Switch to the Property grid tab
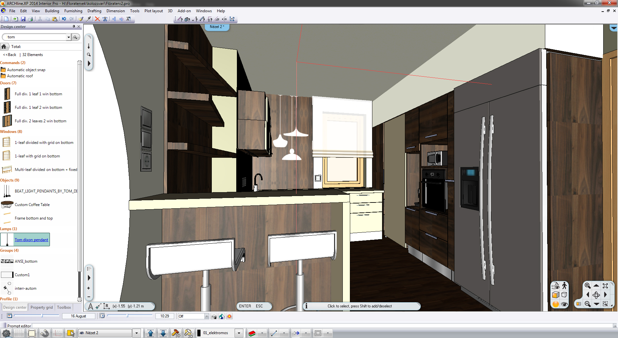The image size is (618, 338). tap(42, 307)
